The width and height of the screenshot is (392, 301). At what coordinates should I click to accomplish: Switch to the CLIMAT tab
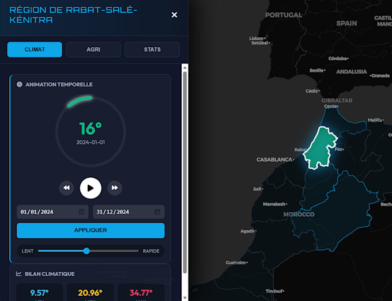click(35, 49)
